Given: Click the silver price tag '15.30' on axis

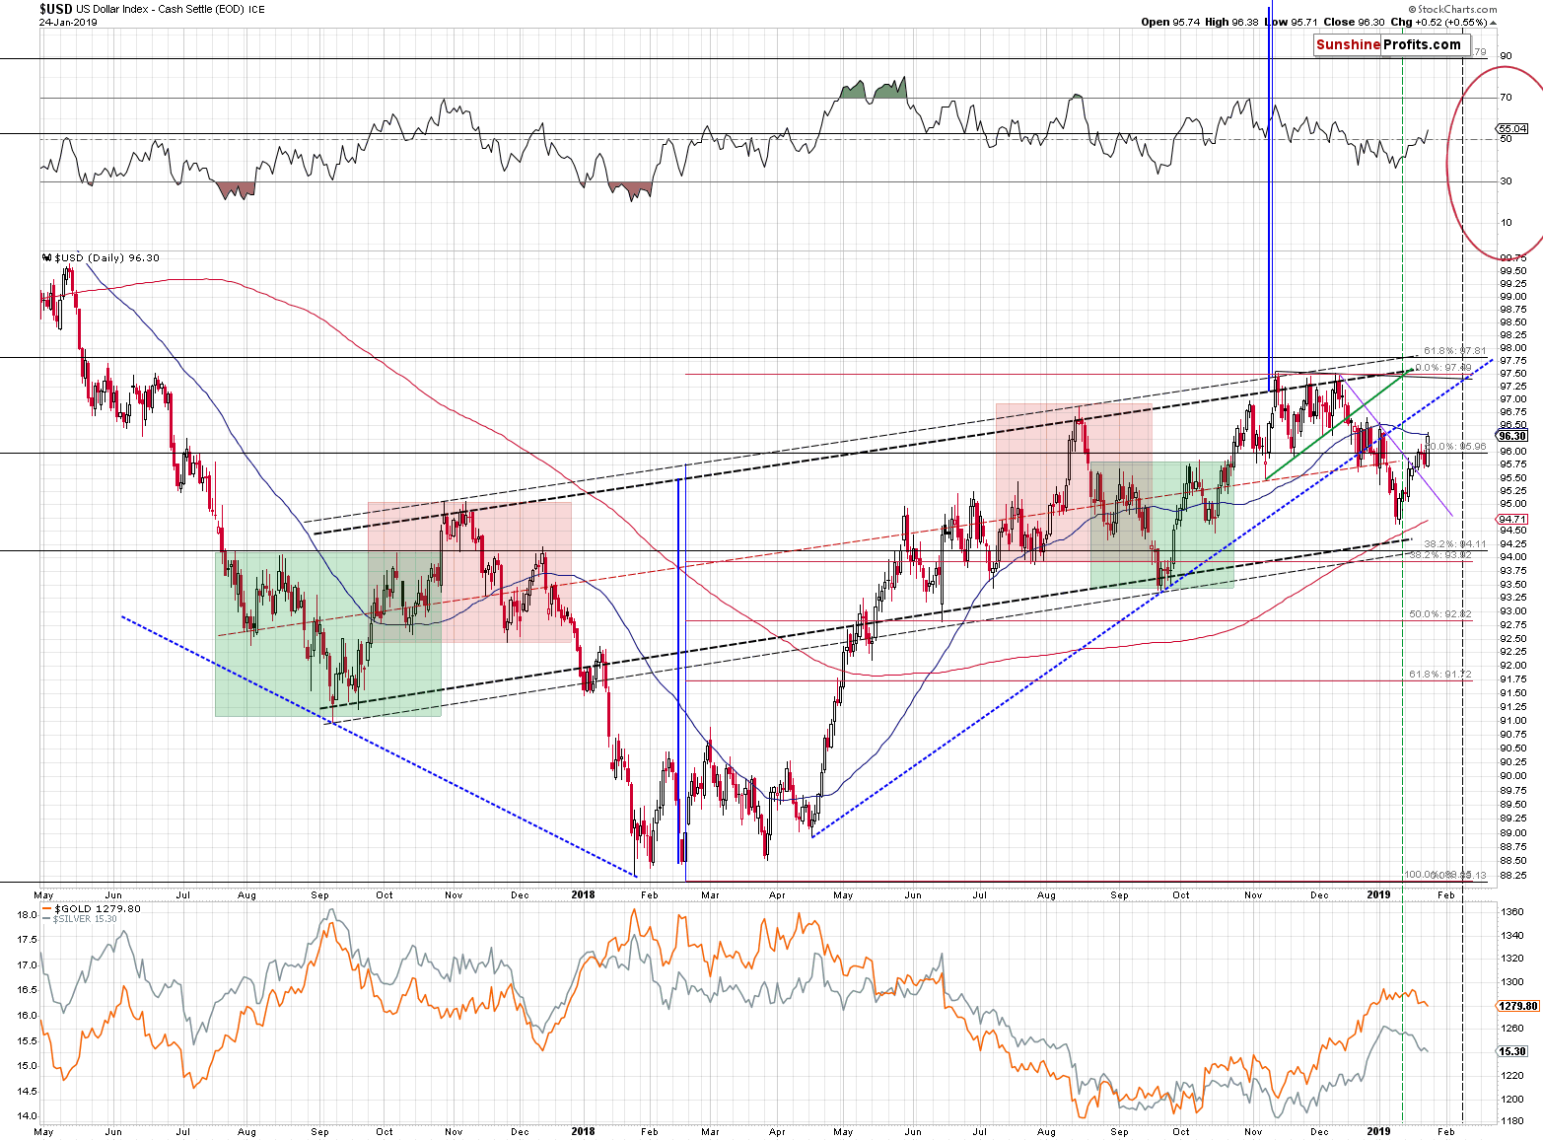Looking at the screenshot, I should point(1512,1051).
